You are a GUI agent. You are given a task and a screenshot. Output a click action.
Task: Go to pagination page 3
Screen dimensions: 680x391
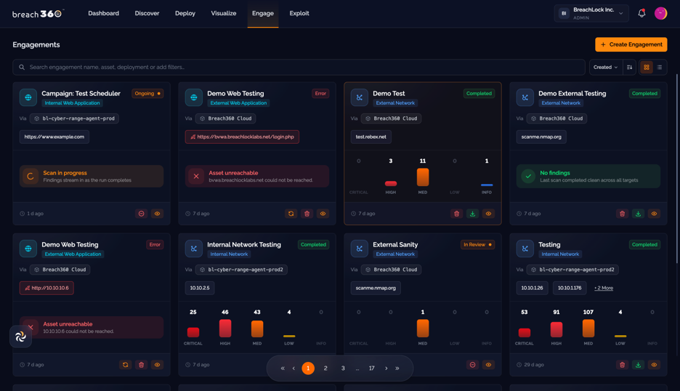click(343, 368)
